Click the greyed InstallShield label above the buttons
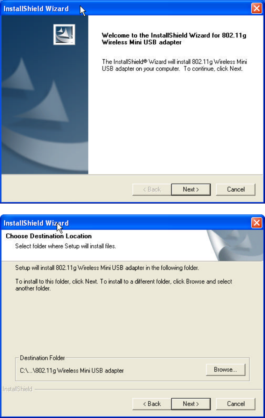This screenshot has height=418, width=265. click(17, 389)
